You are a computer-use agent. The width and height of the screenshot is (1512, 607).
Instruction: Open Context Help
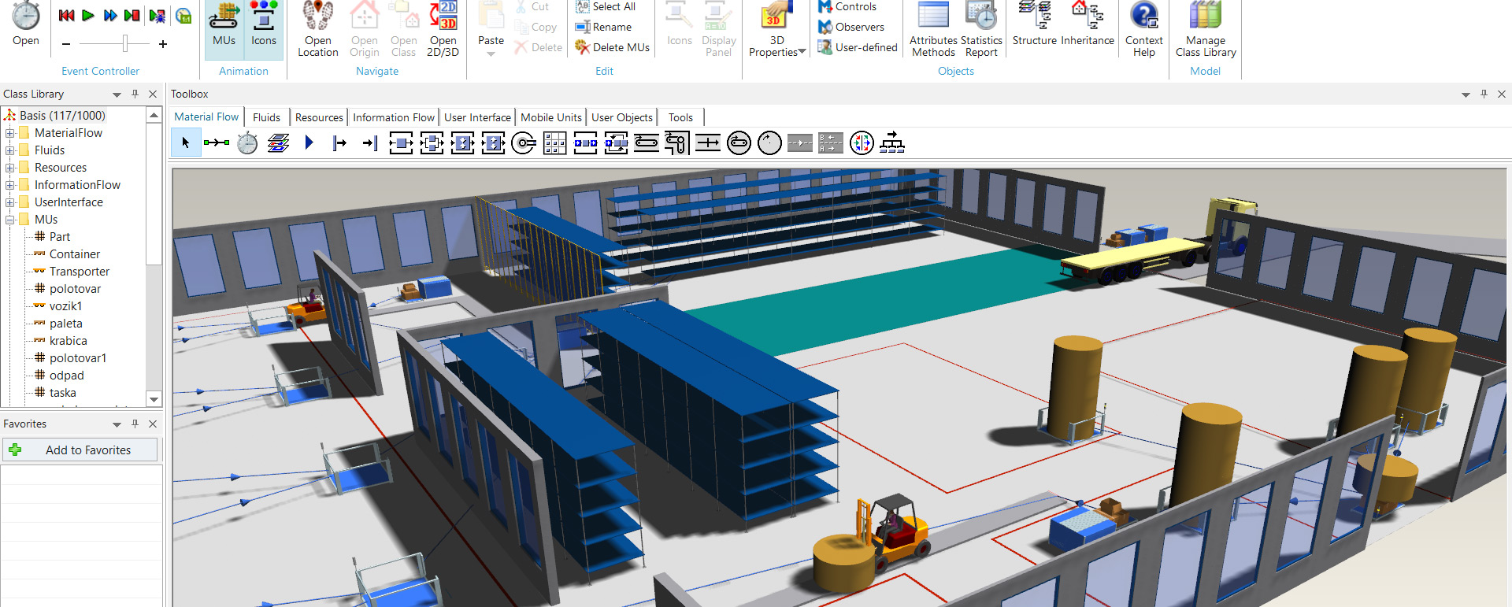[x=1144, y=29]
